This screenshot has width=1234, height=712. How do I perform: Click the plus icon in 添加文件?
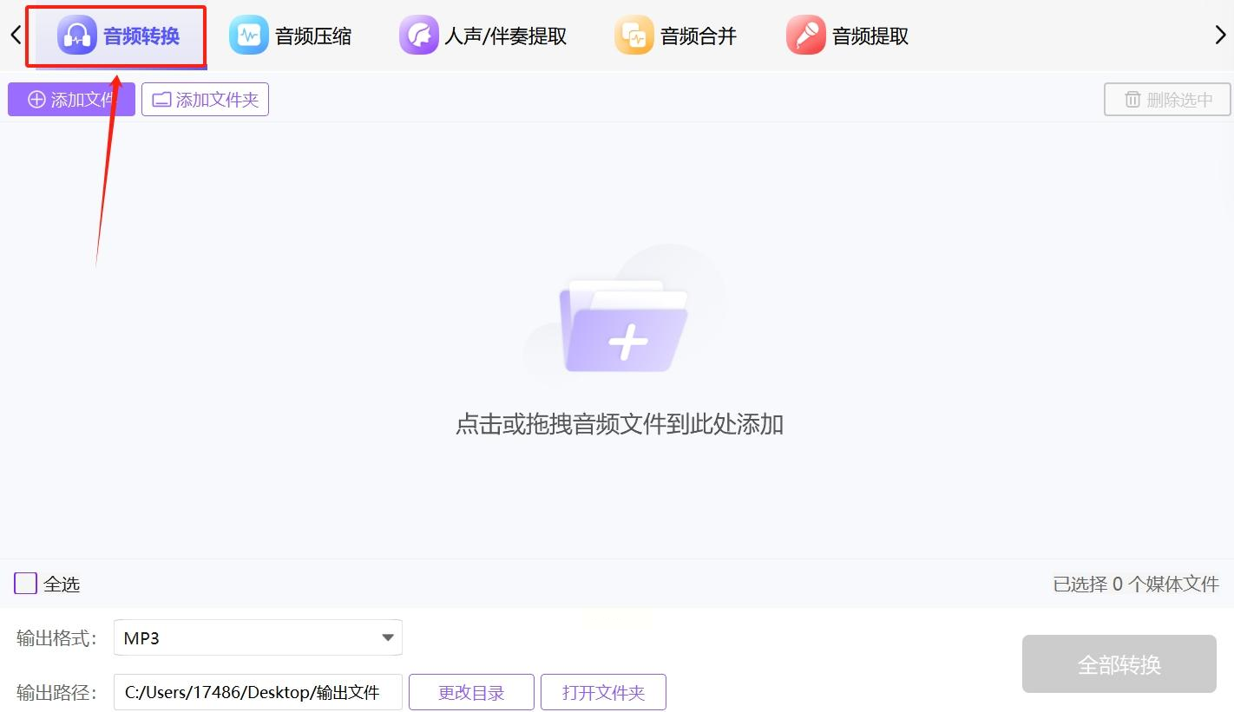click(36, 100)
